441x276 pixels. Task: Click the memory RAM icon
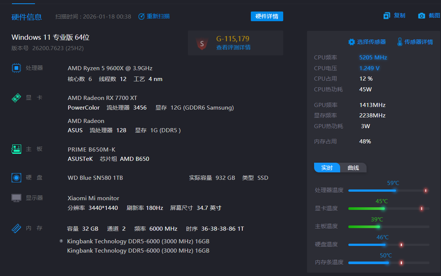(x=16, y=228)
